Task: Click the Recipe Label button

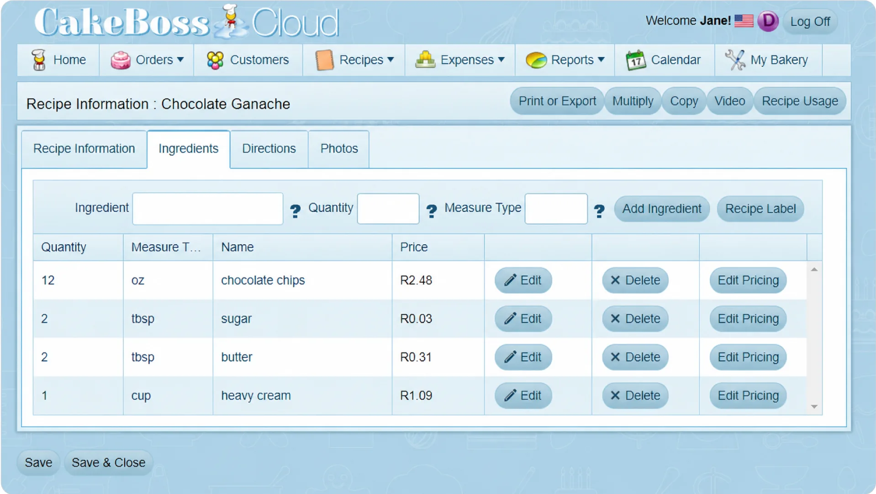Action: pyautogui.click(x=760, y=209)
